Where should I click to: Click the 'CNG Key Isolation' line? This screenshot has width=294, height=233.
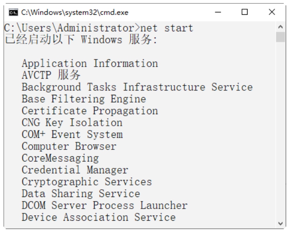[72, 123]
